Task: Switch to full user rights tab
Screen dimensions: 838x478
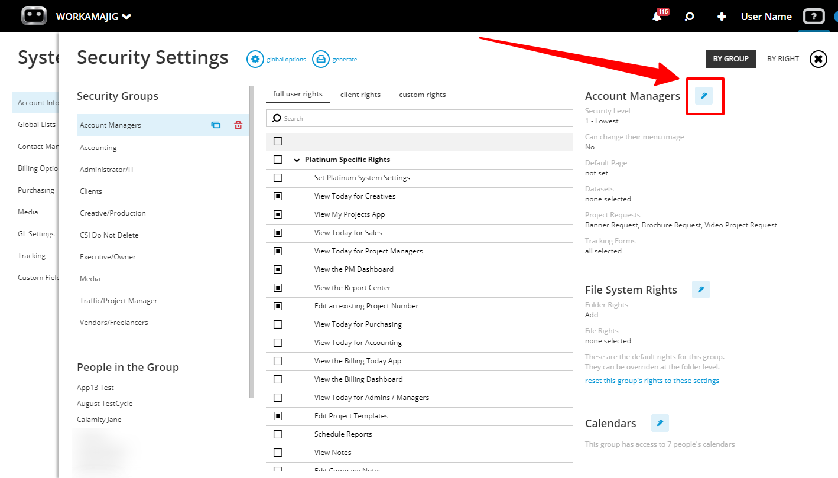Action: (298, 94)
